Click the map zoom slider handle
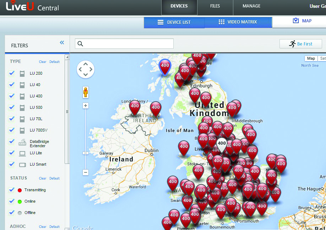Image resolution: width=326 pixels, height=230 pixels. click(86, 153)
